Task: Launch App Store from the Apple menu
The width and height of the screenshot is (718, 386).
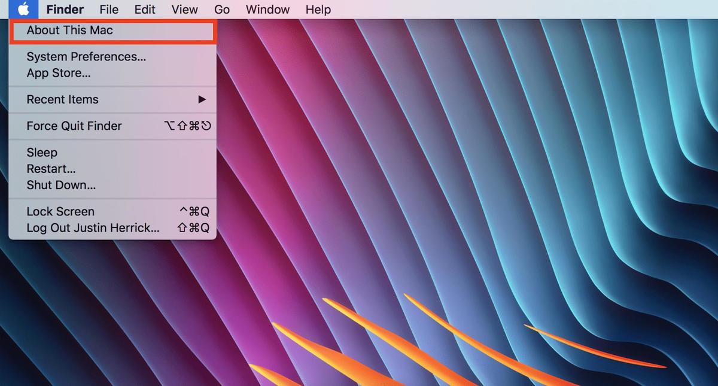Action: tap(59, 74)
